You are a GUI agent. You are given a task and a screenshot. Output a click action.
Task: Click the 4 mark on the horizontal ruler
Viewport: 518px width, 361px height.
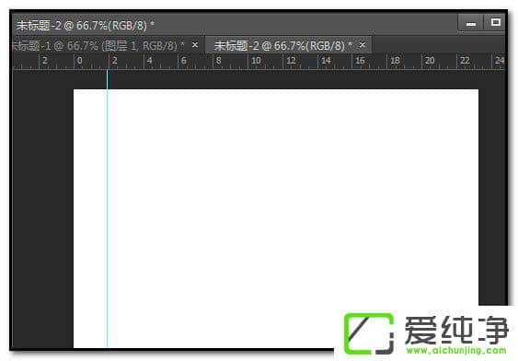(150, 61)
